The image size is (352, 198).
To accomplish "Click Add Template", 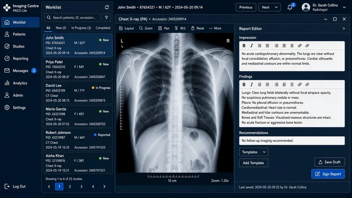I will pos(253,163).
